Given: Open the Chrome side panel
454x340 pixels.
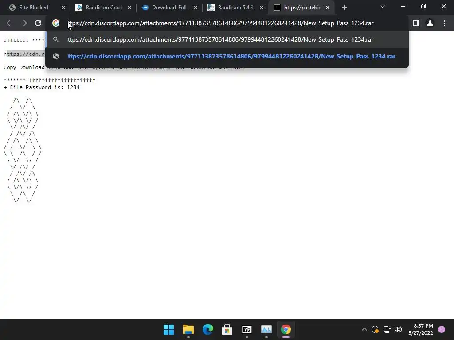Looking at the screenshot, I should (x=416, y=23).
